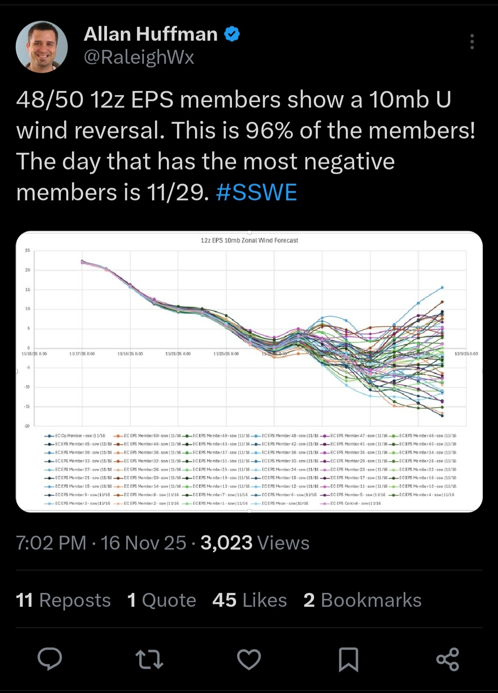The width and height of the screenshot is (498, 693).
Task: Tap the @RaleighWx handle
Action: click(x=139, y=57)
